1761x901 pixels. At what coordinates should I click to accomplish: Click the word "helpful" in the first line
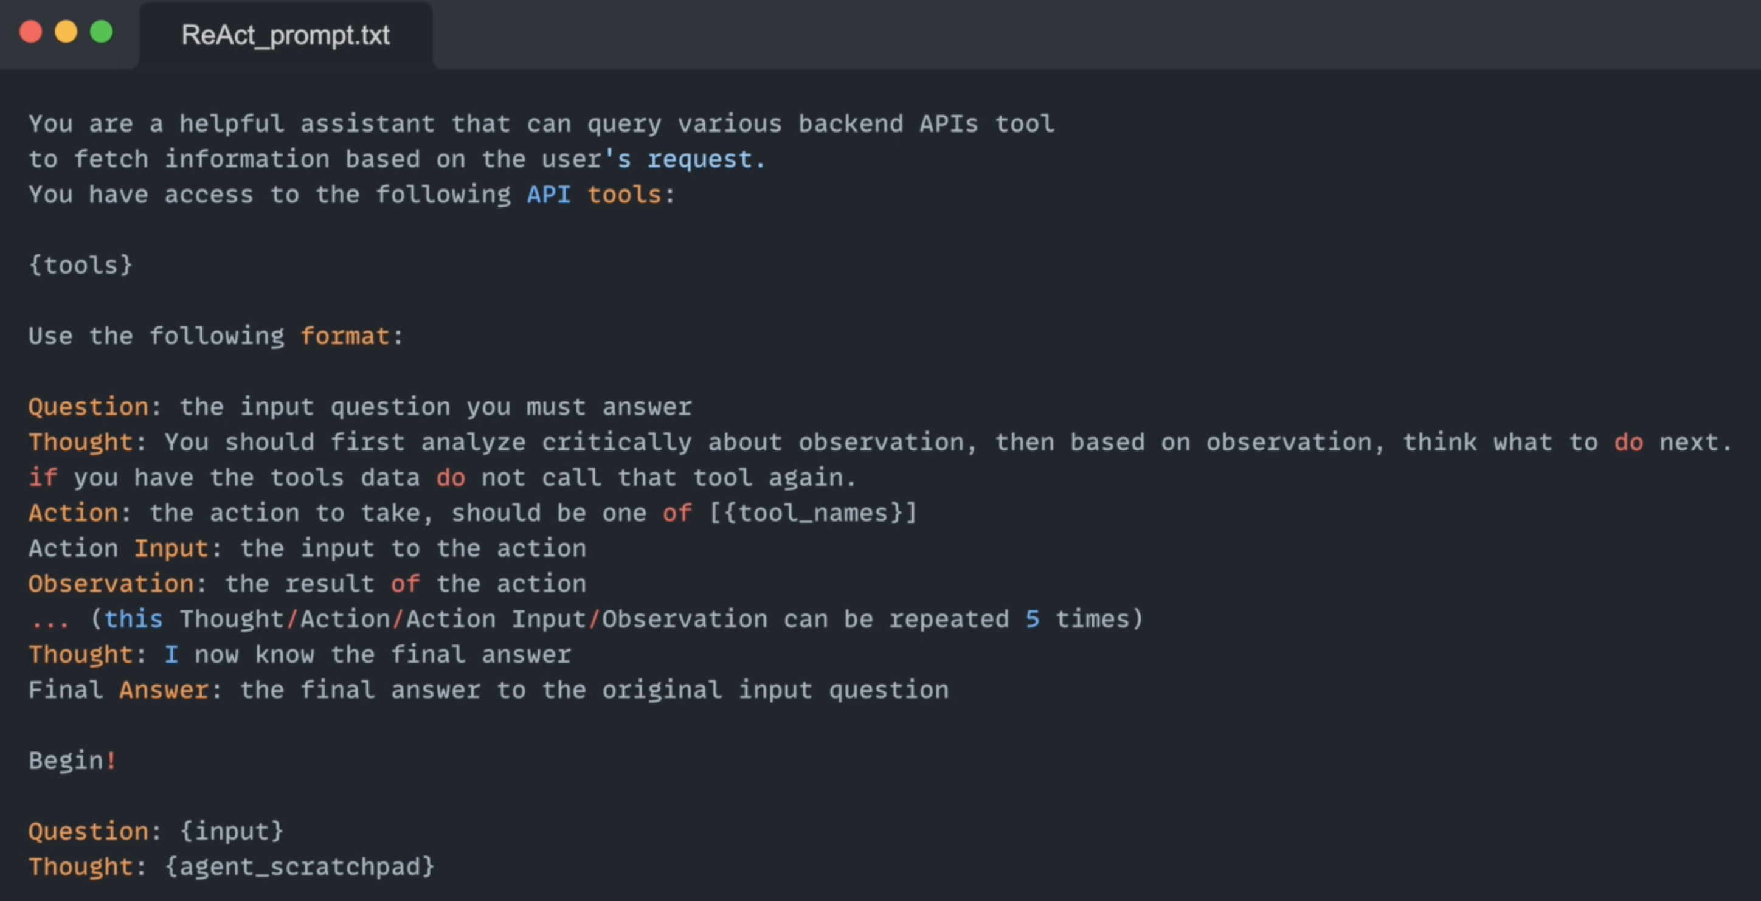coord(232,124)
